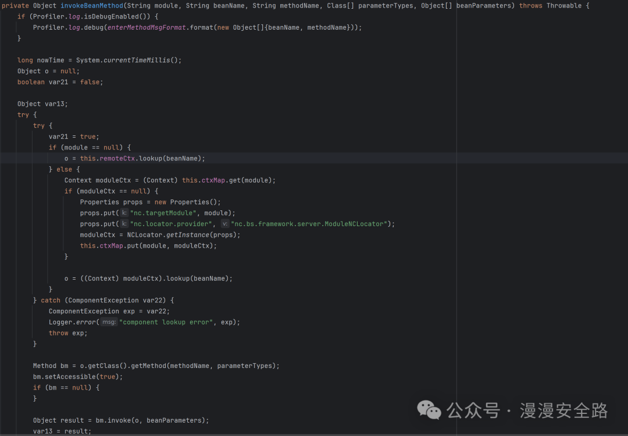
Task: Place cursor on the remoteCtx field reference
Action: [119, 158]
